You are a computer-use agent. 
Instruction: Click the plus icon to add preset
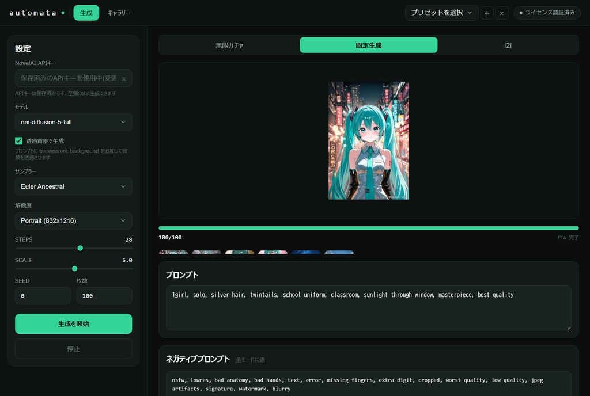coord(486,13)
